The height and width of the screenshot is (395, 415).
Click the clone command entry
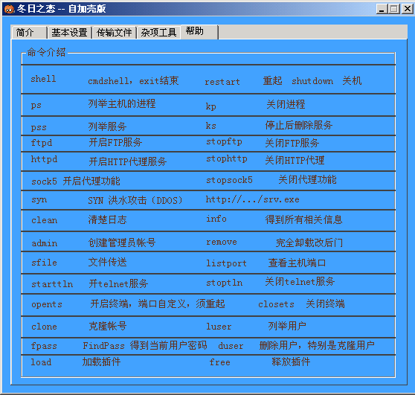click(44, 327)
